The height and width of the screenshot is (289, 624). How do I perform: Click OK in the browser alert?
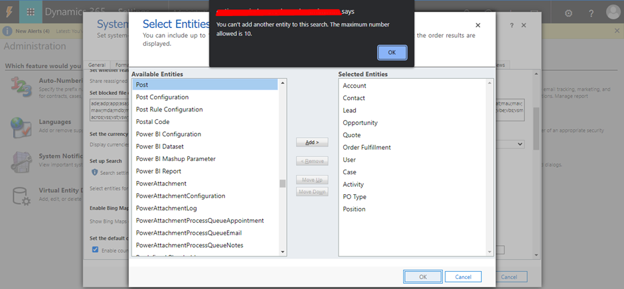pos(392,52)
